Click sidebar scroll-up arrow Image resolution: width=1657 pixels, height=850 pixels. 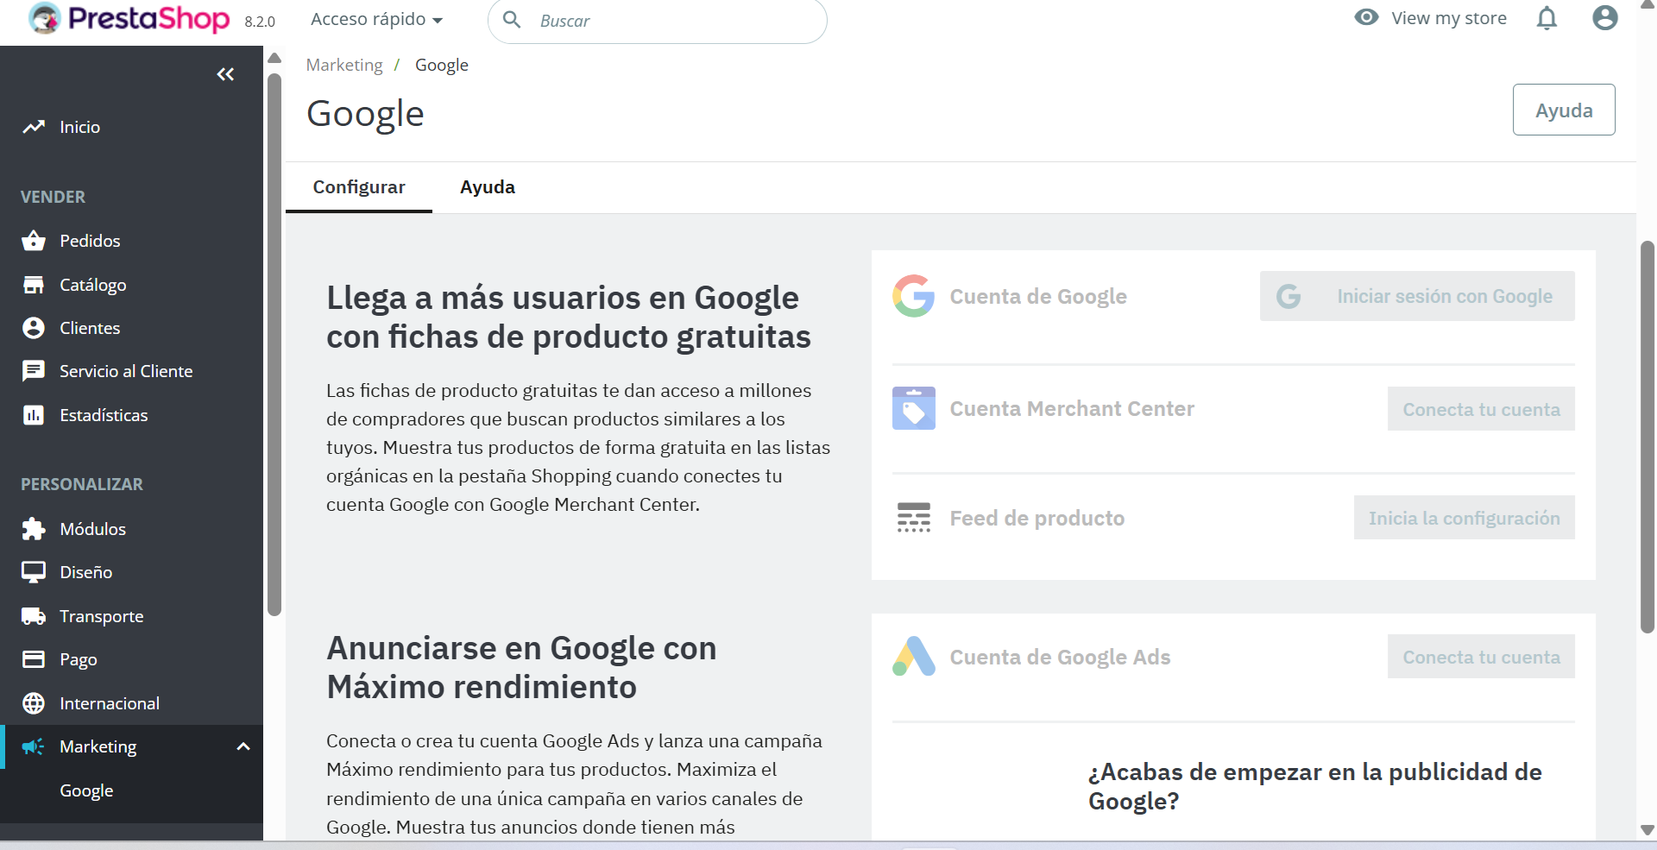click(274, 59)
